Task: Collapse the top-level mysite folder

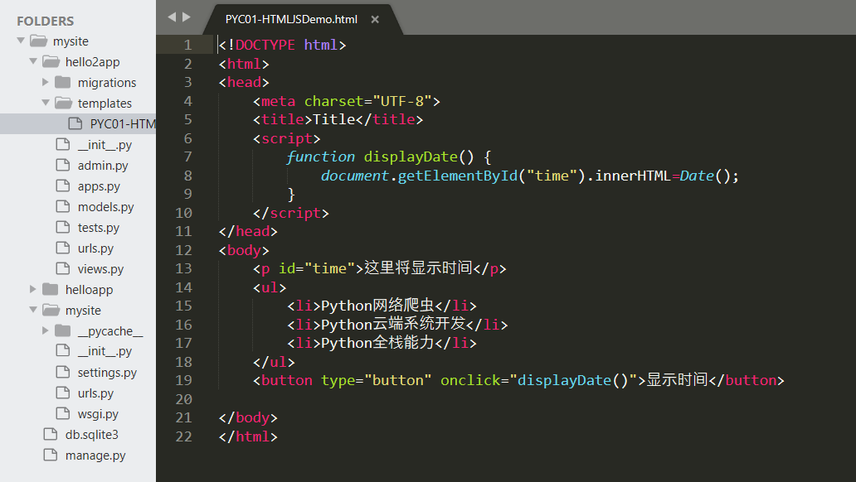Action: point(21,41)
